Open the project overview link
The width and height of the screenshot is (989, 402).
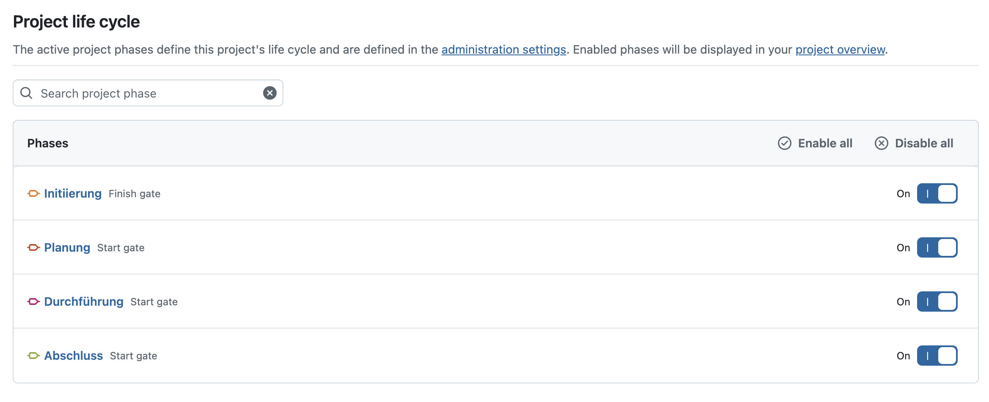pos(841,49)
